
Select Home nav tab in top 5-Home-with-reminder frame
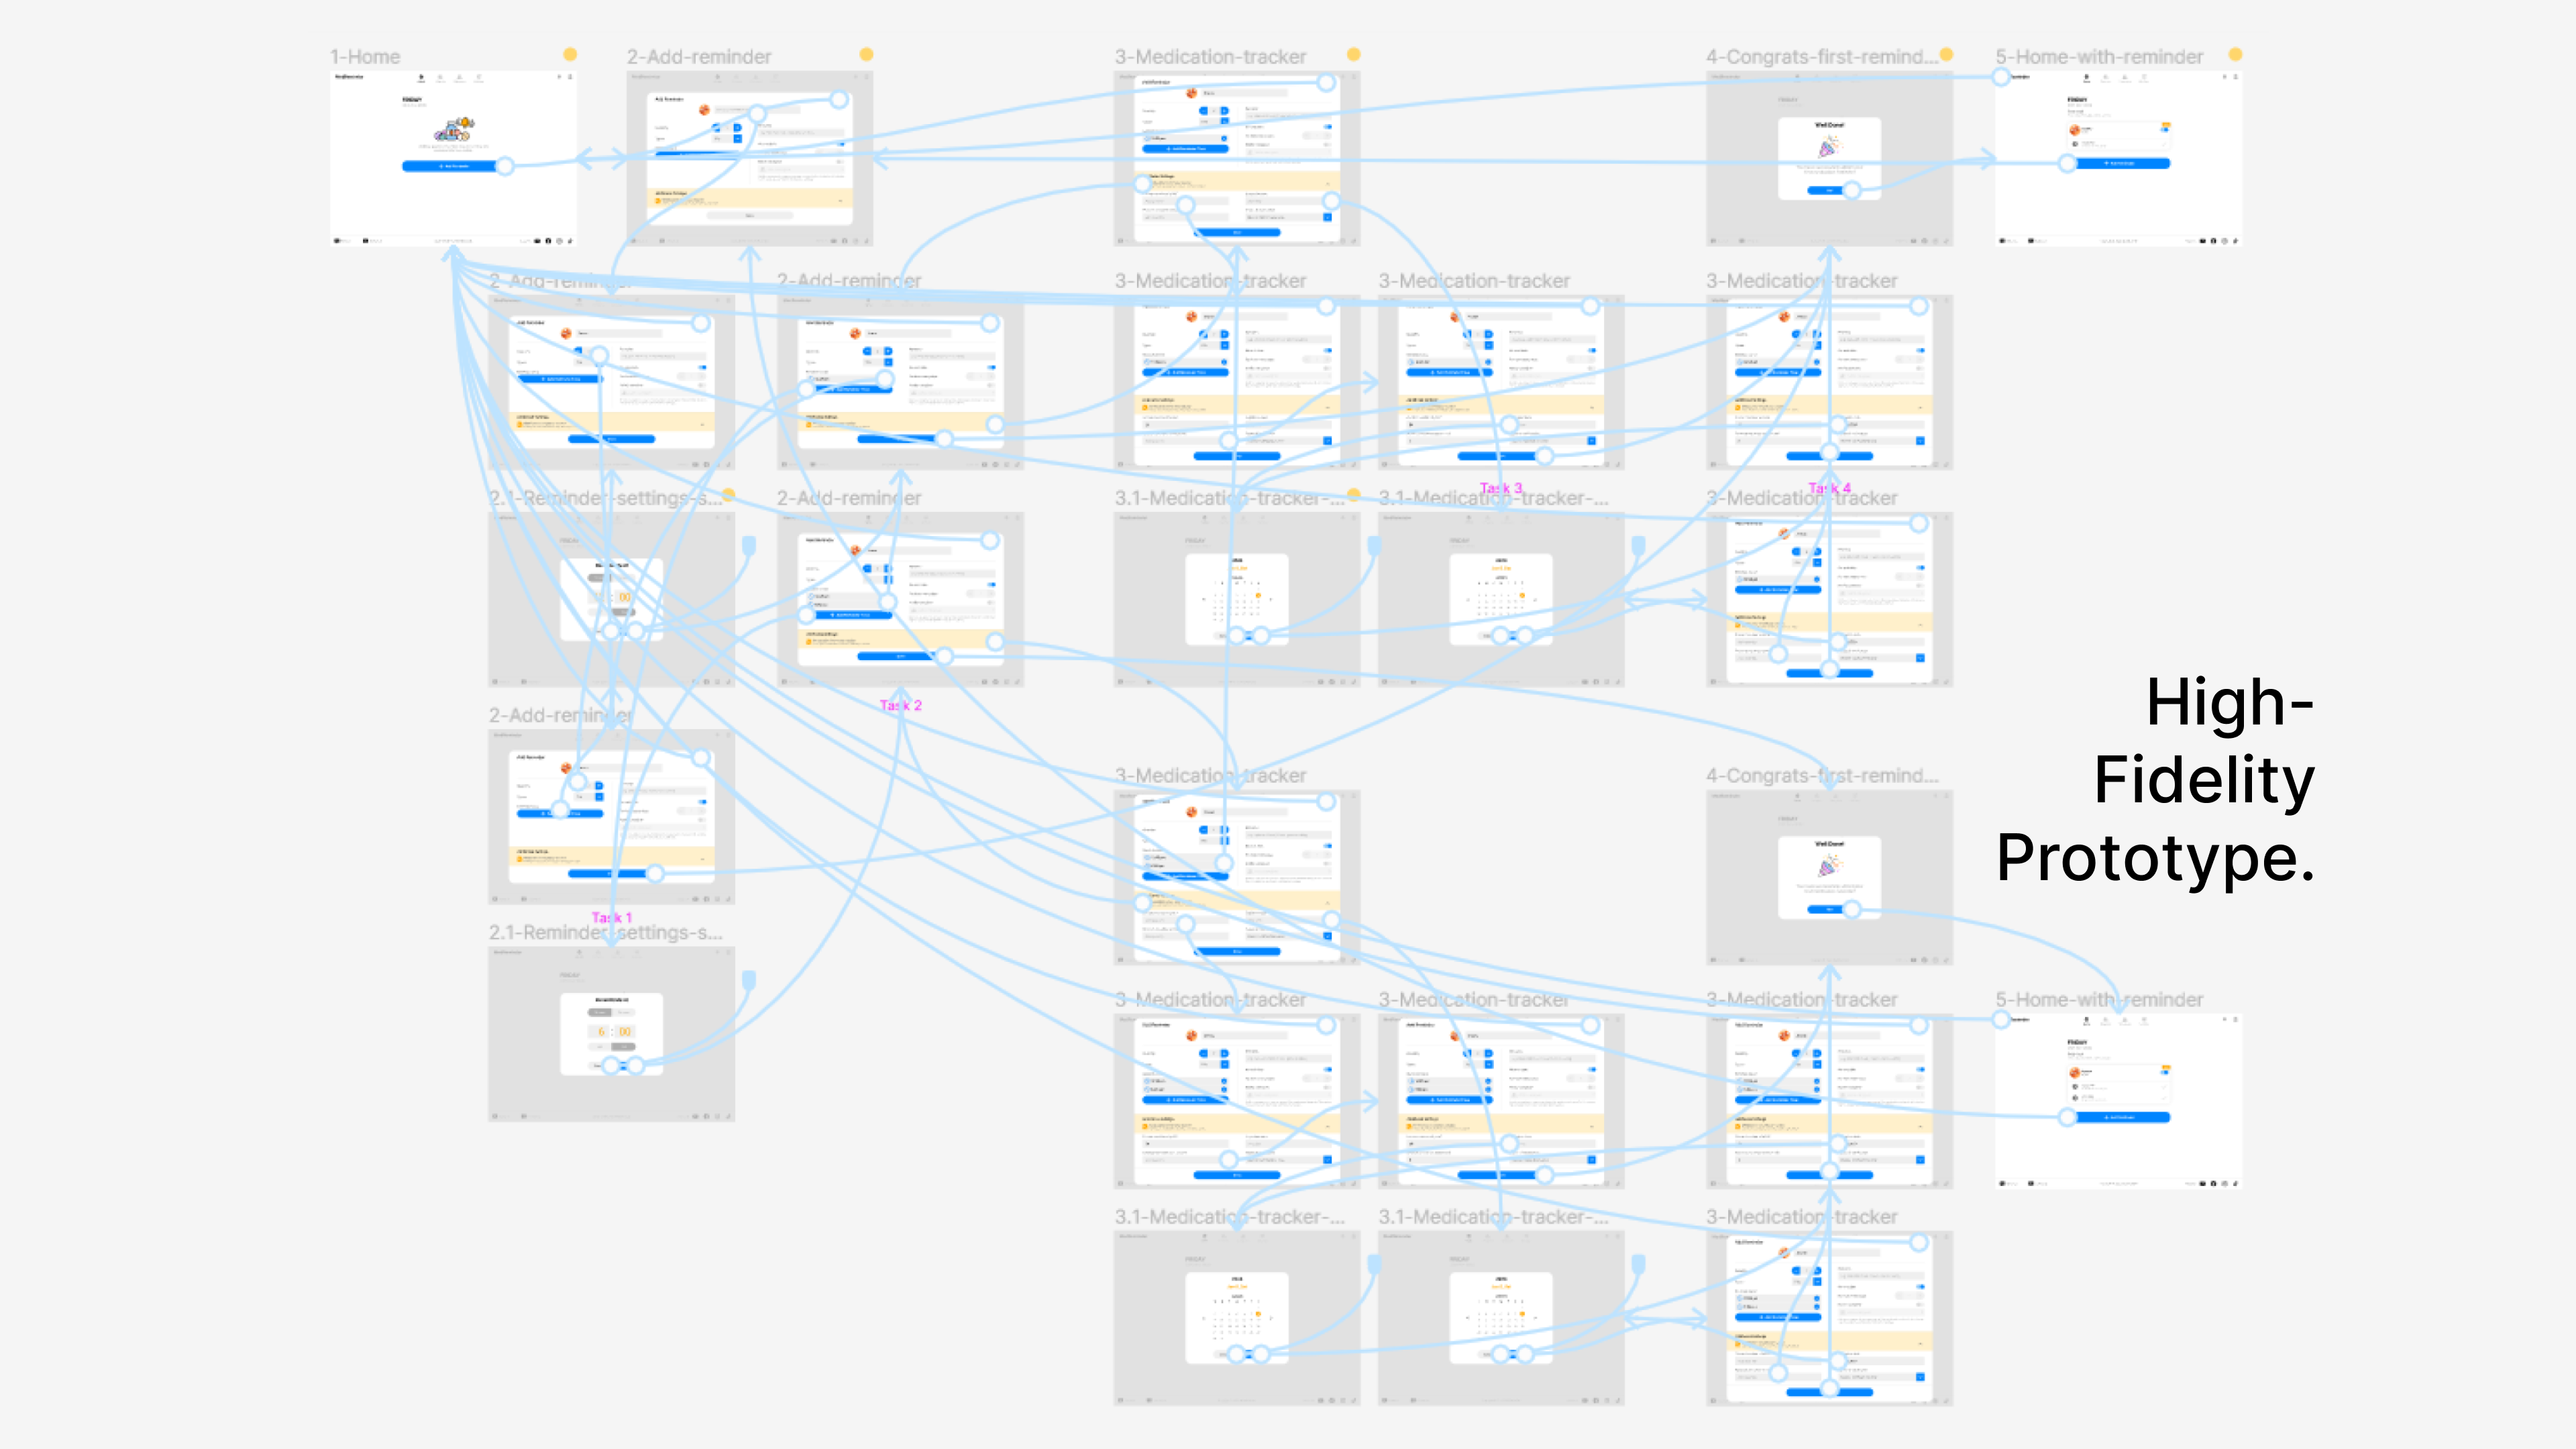pos(2086,78)
